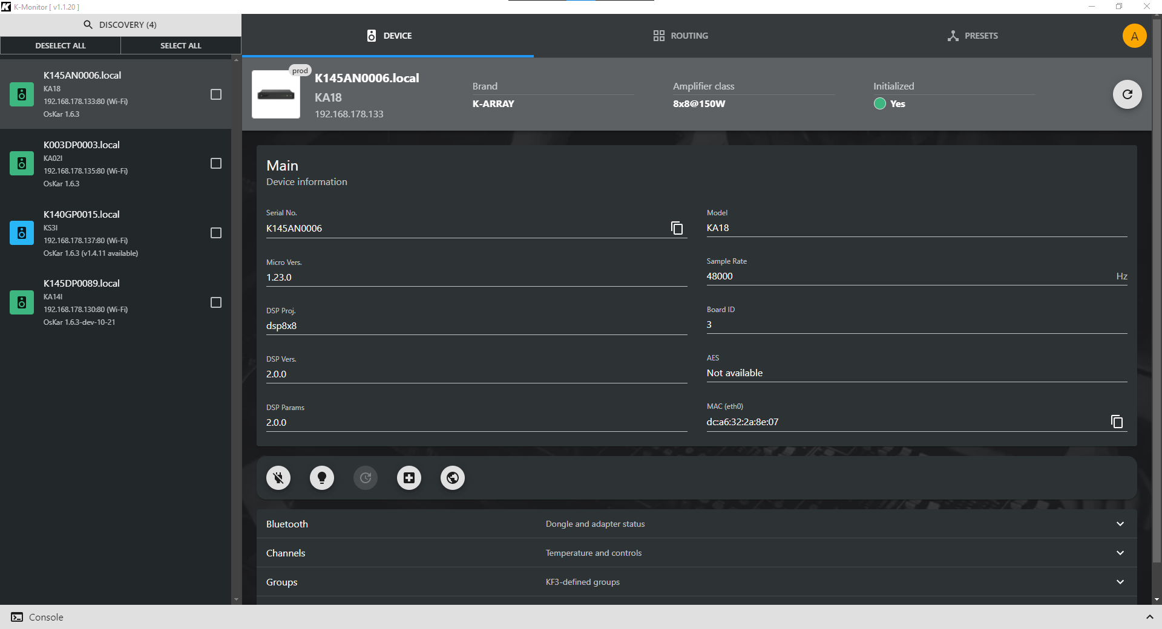Tick the K003DP0003.local device checkbox
Image resolution: width=1162 pixels, height=629 pixels.
215,163
